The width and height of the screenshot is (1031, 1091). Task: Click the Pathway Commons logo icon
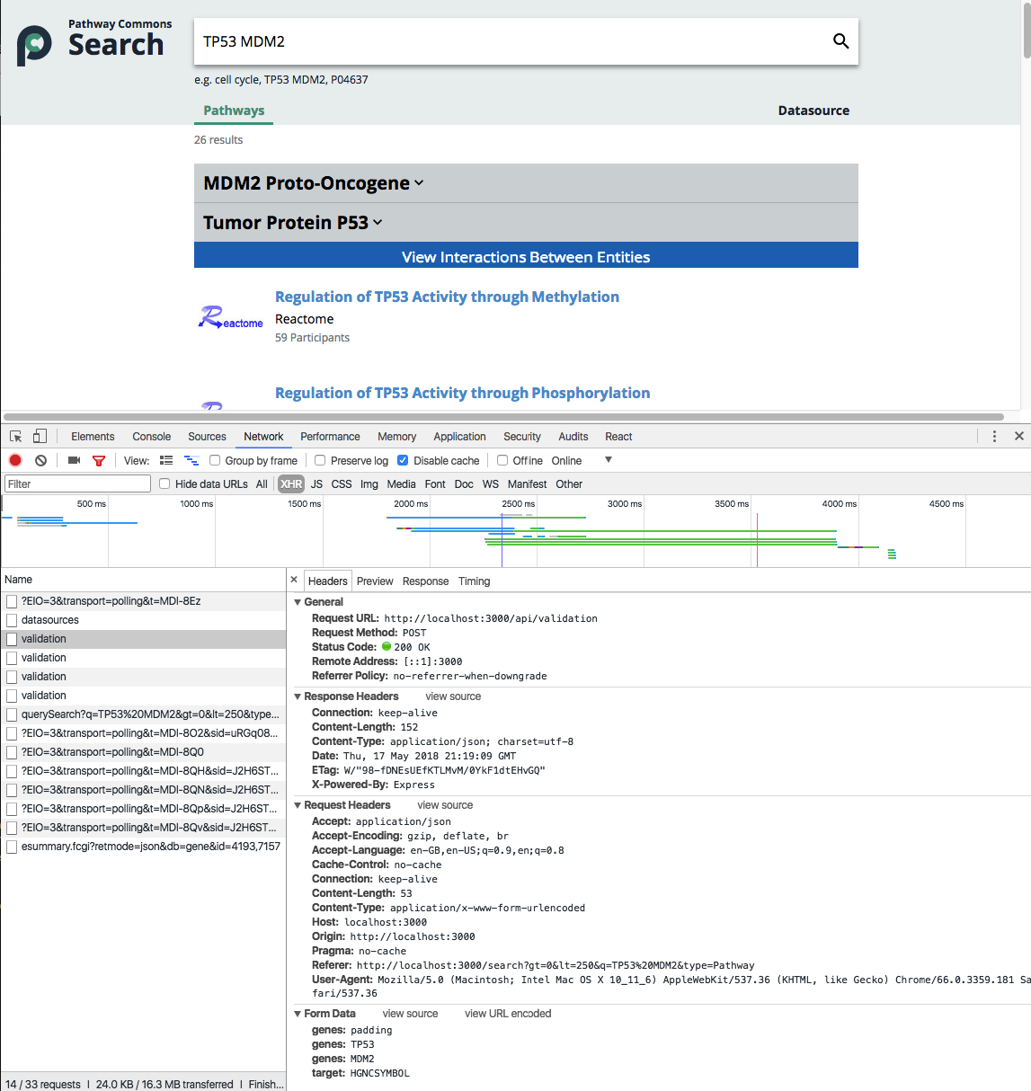[34, 44]
